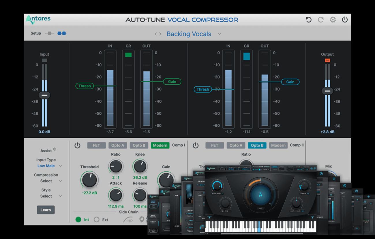Image resolution: width=375 pixels, height=239 pixels.
Task: Open the Assist help question mark
Action: tap(55, 149)
